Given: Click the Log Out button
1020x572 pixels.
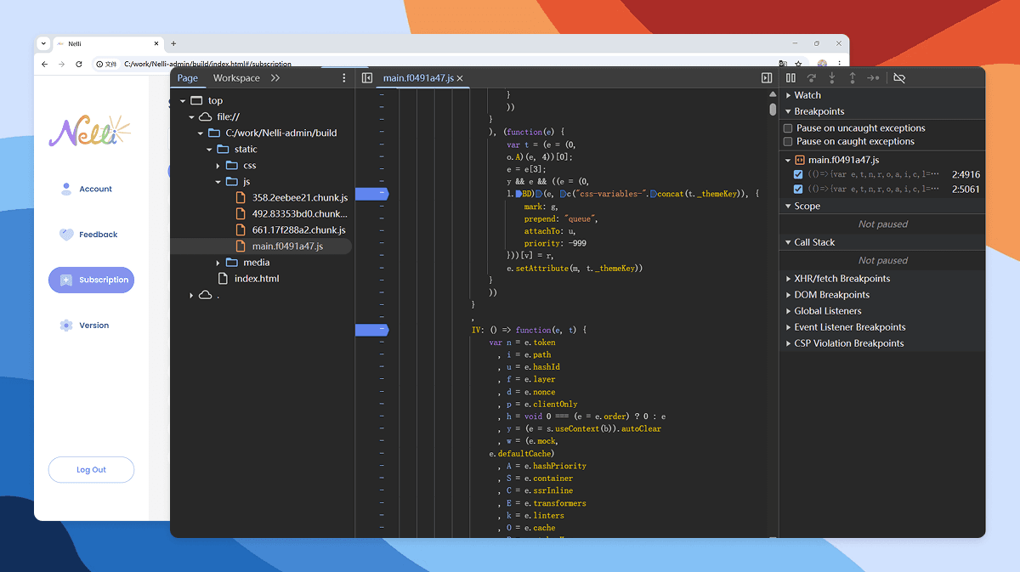Looking at the screenshot, I should pyautogui.click(x=91, y=470).
